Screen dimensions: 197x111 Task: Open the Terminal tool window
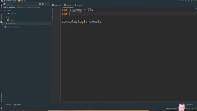[7, 105]
